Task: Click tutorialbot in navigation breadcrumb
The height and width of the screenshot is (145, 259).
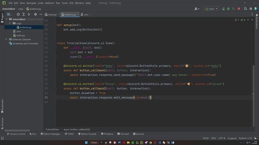Action: pos(8,9)
